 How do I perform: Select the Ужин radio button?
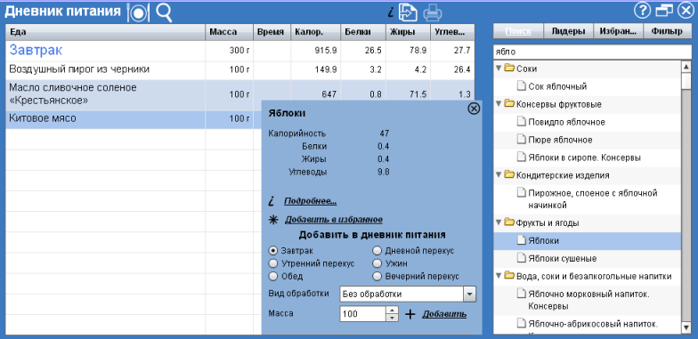[x=377, y=263]
